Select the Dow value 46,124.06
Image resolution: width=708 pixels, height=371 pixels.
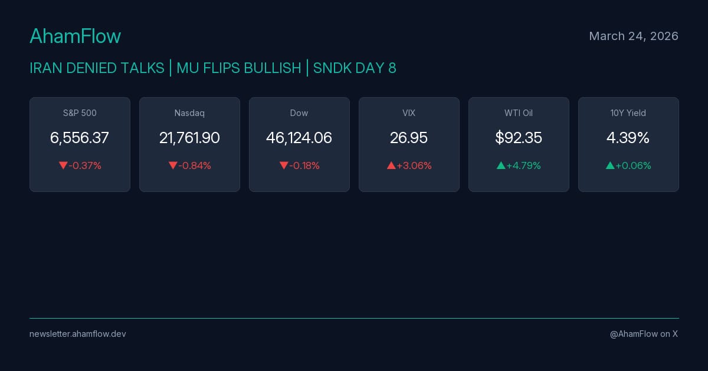tap(299, 138)
